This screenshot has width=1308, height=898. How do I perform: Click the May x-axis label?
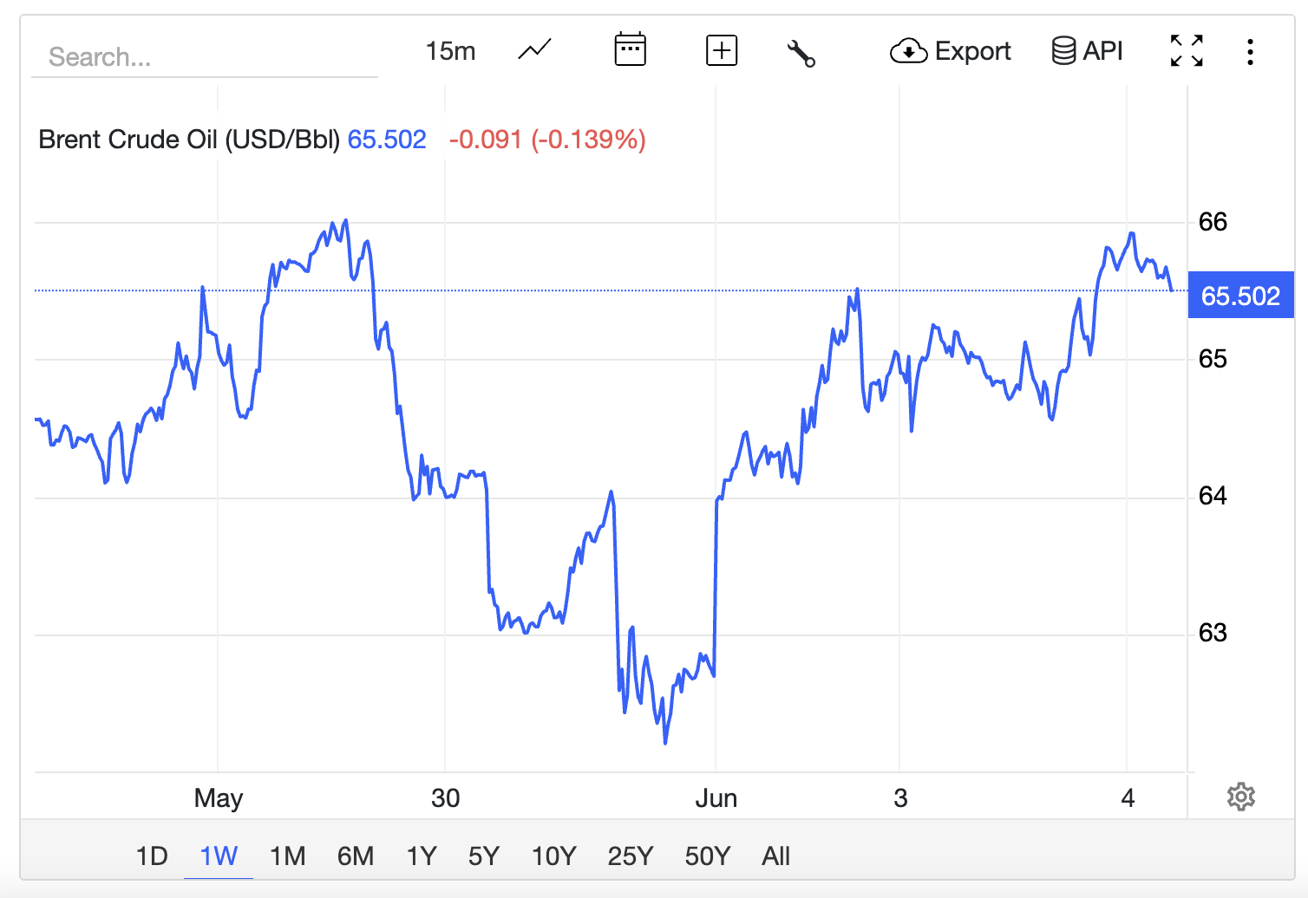(x=219, y=798)
